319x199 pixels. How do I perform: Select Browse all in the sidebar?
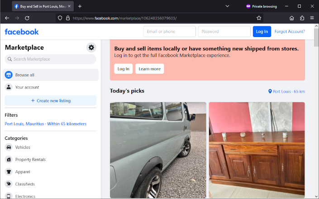51,75
